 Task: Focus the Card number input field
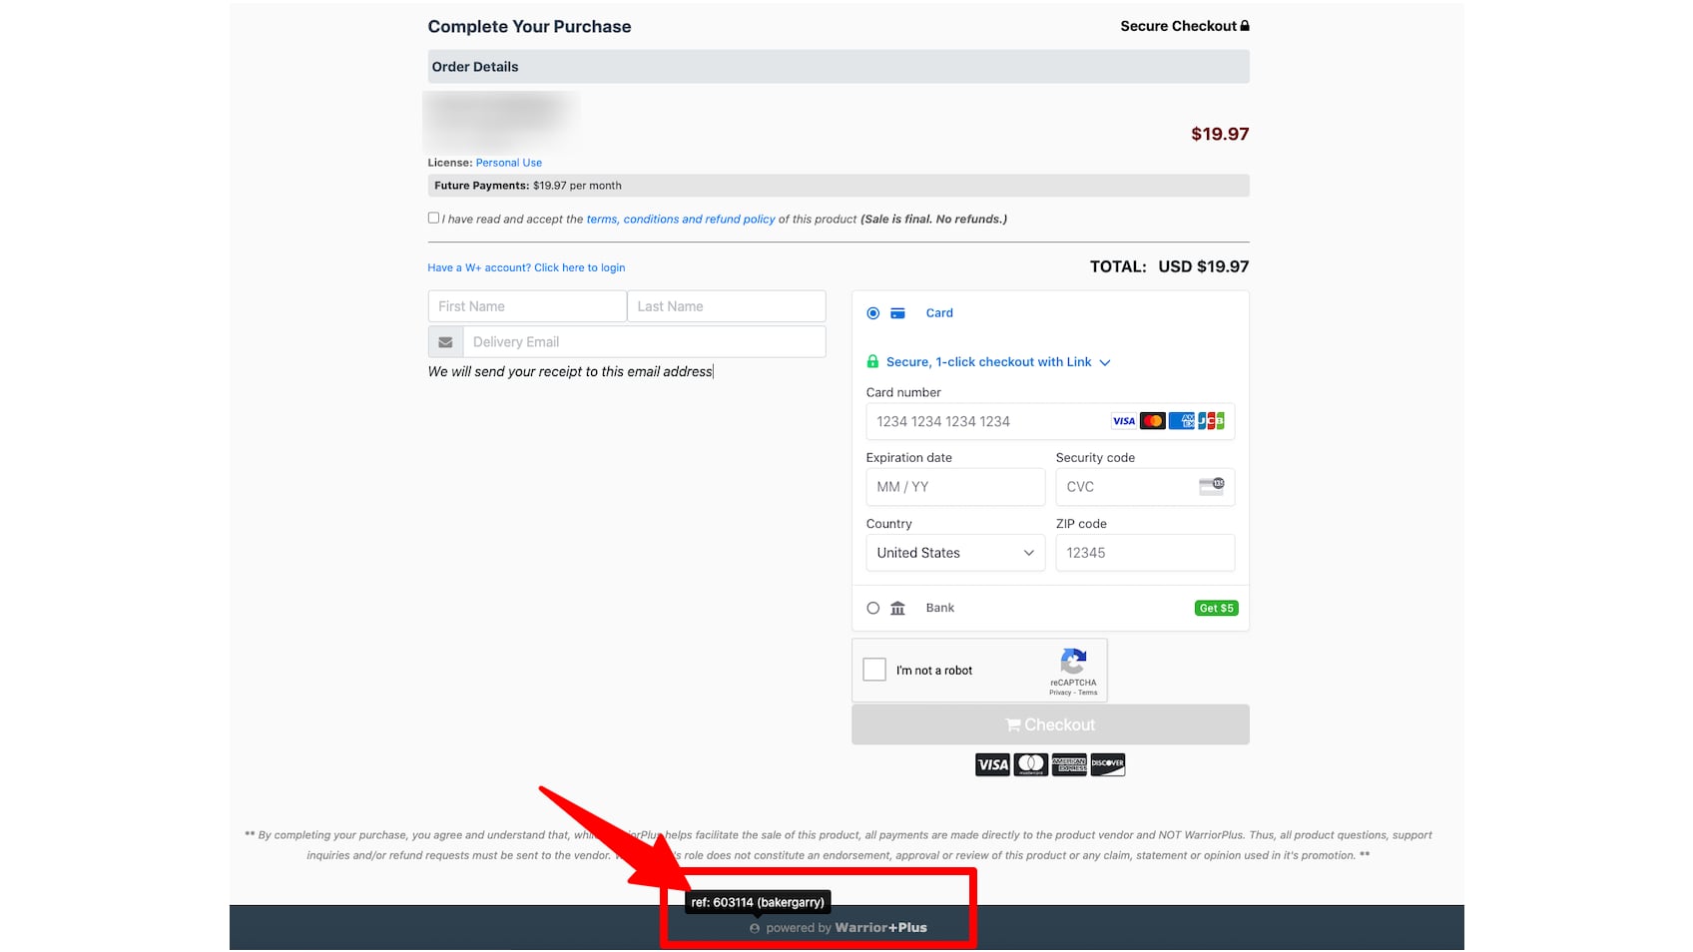pyautogui.click(x=983, y=422)
